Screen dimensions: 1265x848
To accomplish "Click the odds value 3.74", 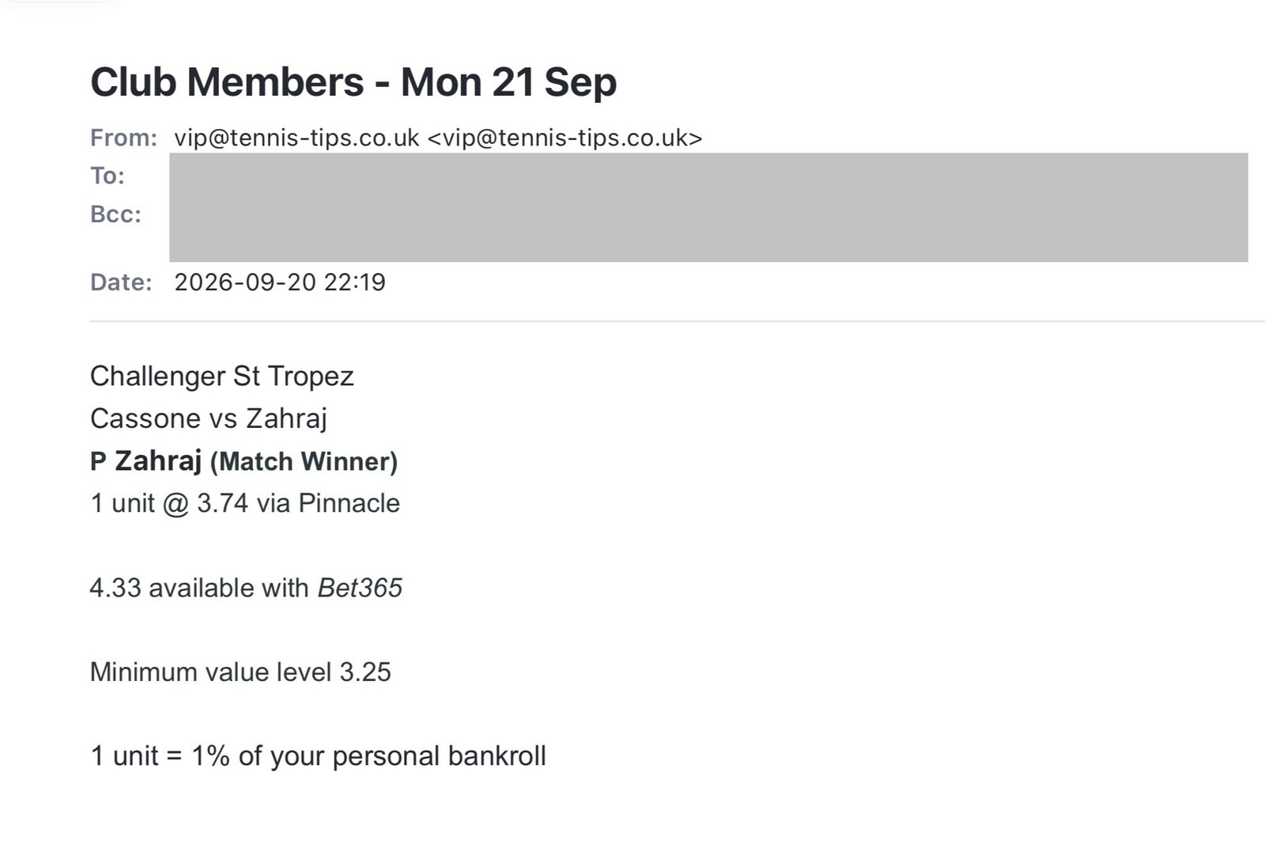I will coord(223,503).
